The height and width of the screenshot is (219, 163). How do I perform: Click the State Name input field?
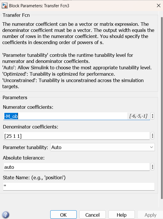pyautogui.click(x=79, y=187)
